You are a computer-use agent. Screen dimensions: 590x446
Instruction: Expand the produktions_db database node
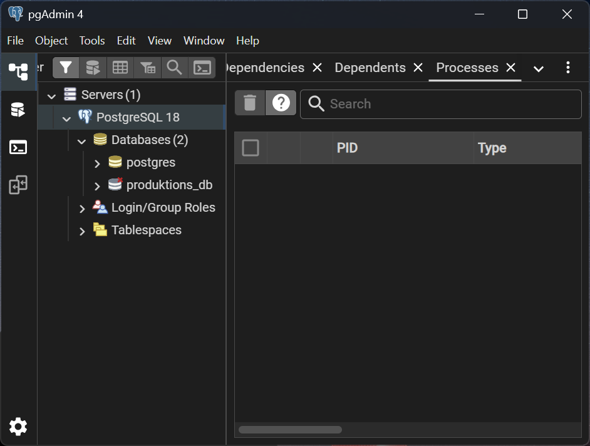point(97,185)
